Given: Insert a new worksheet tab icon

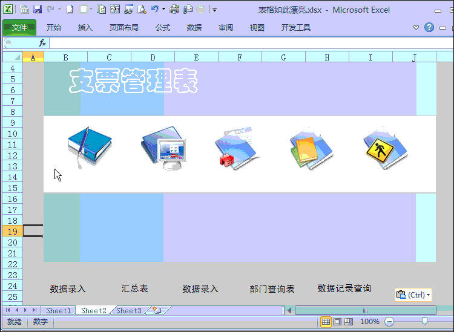Looking at the screenshot, I should coord(157,310).
